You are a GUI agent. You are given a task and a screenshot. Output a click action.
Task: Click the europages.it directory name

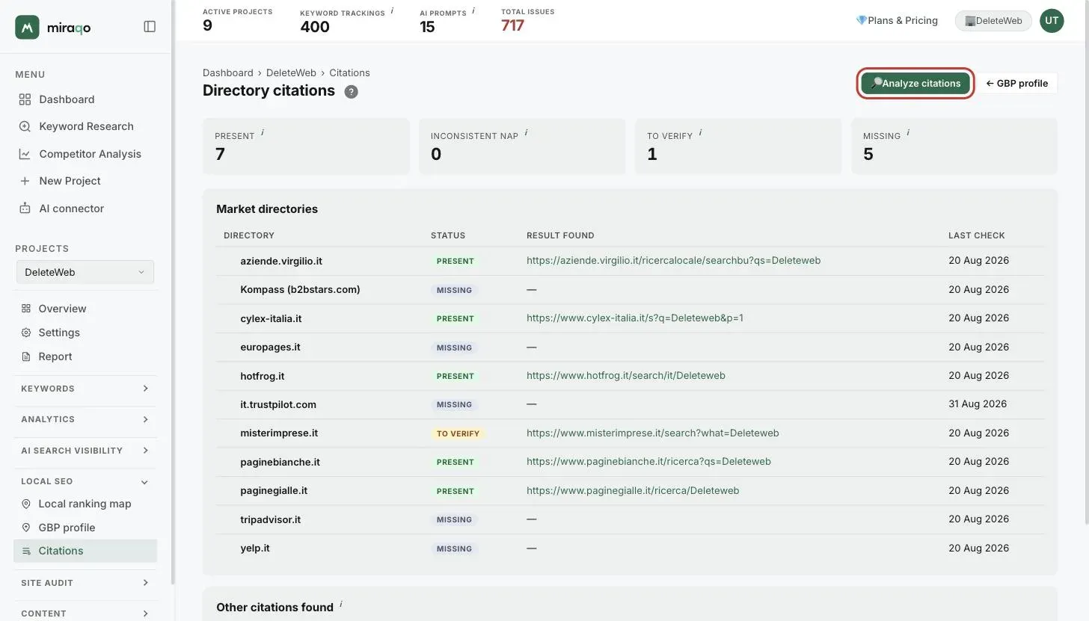click(270, 347)
